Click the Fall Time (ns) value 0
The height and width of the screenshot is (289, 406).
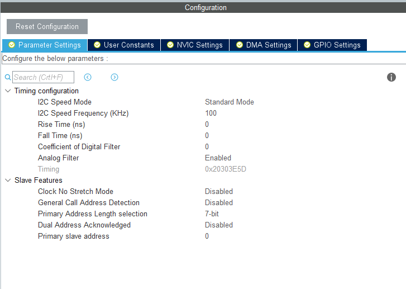207,136
